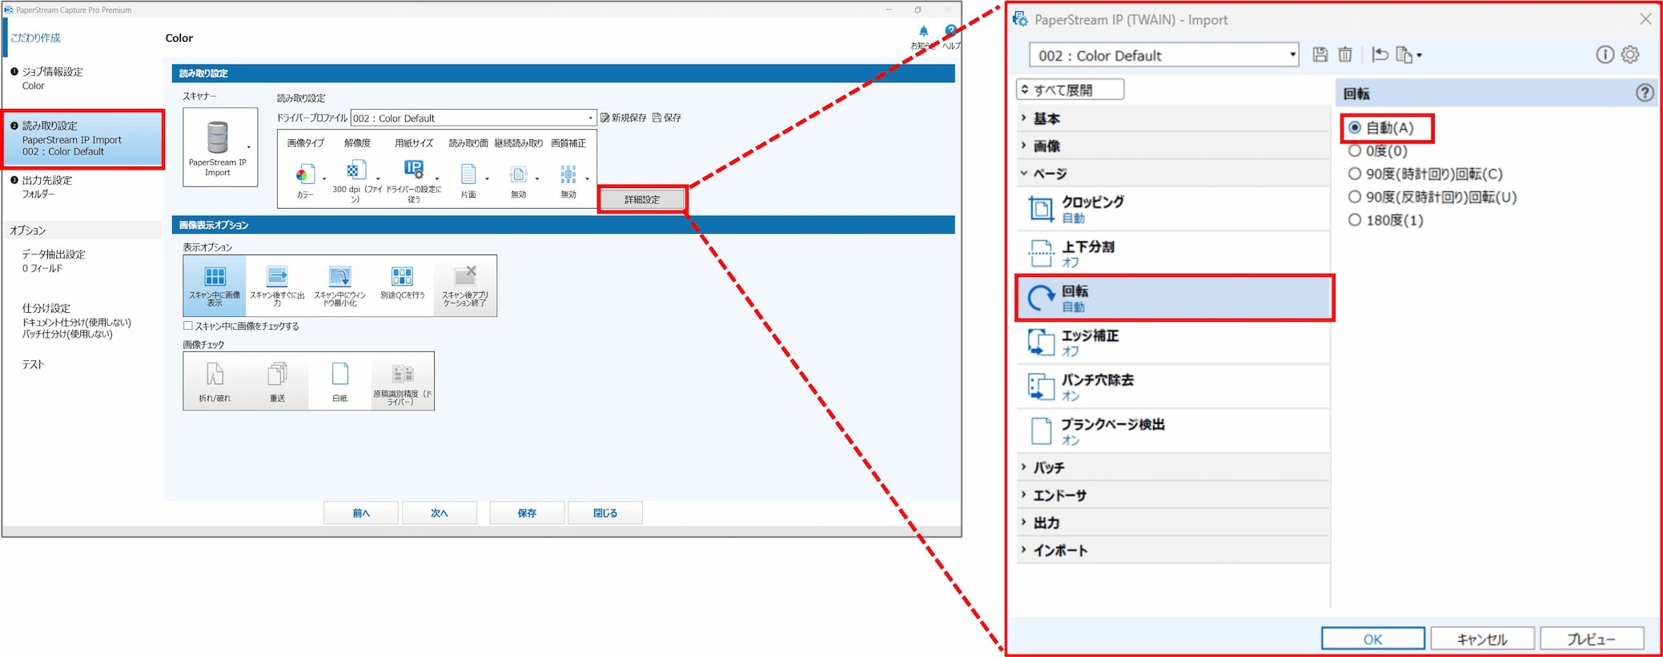The height and width of the screenshot is (657, 1663).
Task: Expand the 基本 (Basic) settings section
Action: click(x=1046, y=118)
